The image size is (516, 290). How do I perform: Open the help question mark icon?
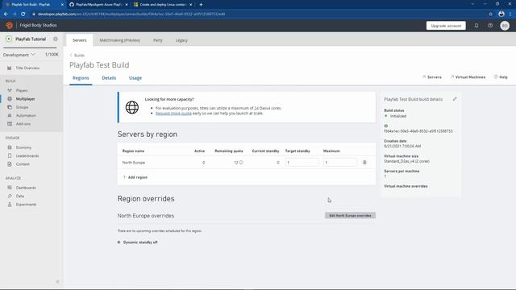click(x=490, y=26)
